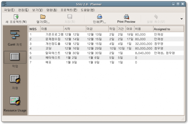Select the 베타테스트 task name
This screenshot has width=188, height=124.
point(53,58)
